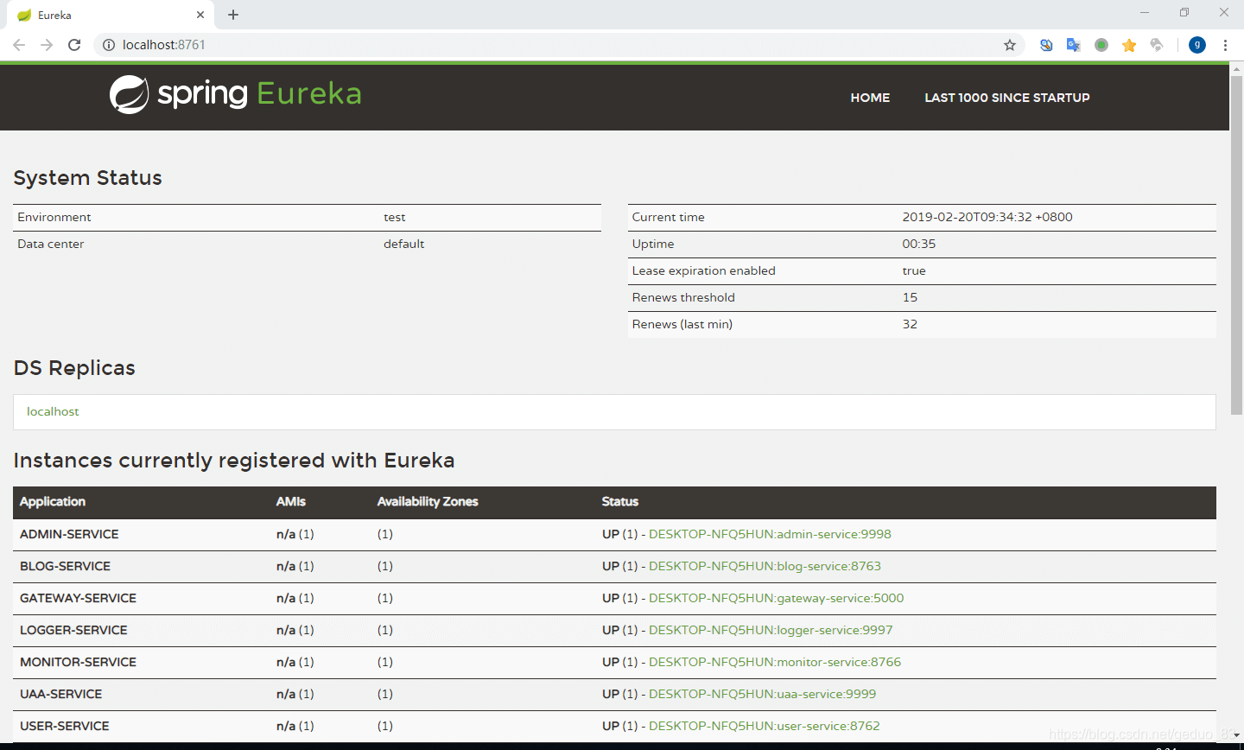Open the localhost replica link
The image size is (1244, 750).
[53, 411]
